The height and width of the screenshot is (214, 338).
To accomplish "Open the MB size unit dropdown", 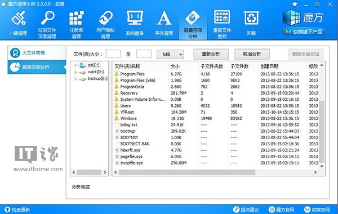I will (x=170, y=54).
